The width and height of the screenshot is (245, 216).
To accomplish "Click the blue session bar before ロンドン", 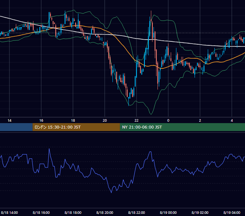I will (16, 127).
